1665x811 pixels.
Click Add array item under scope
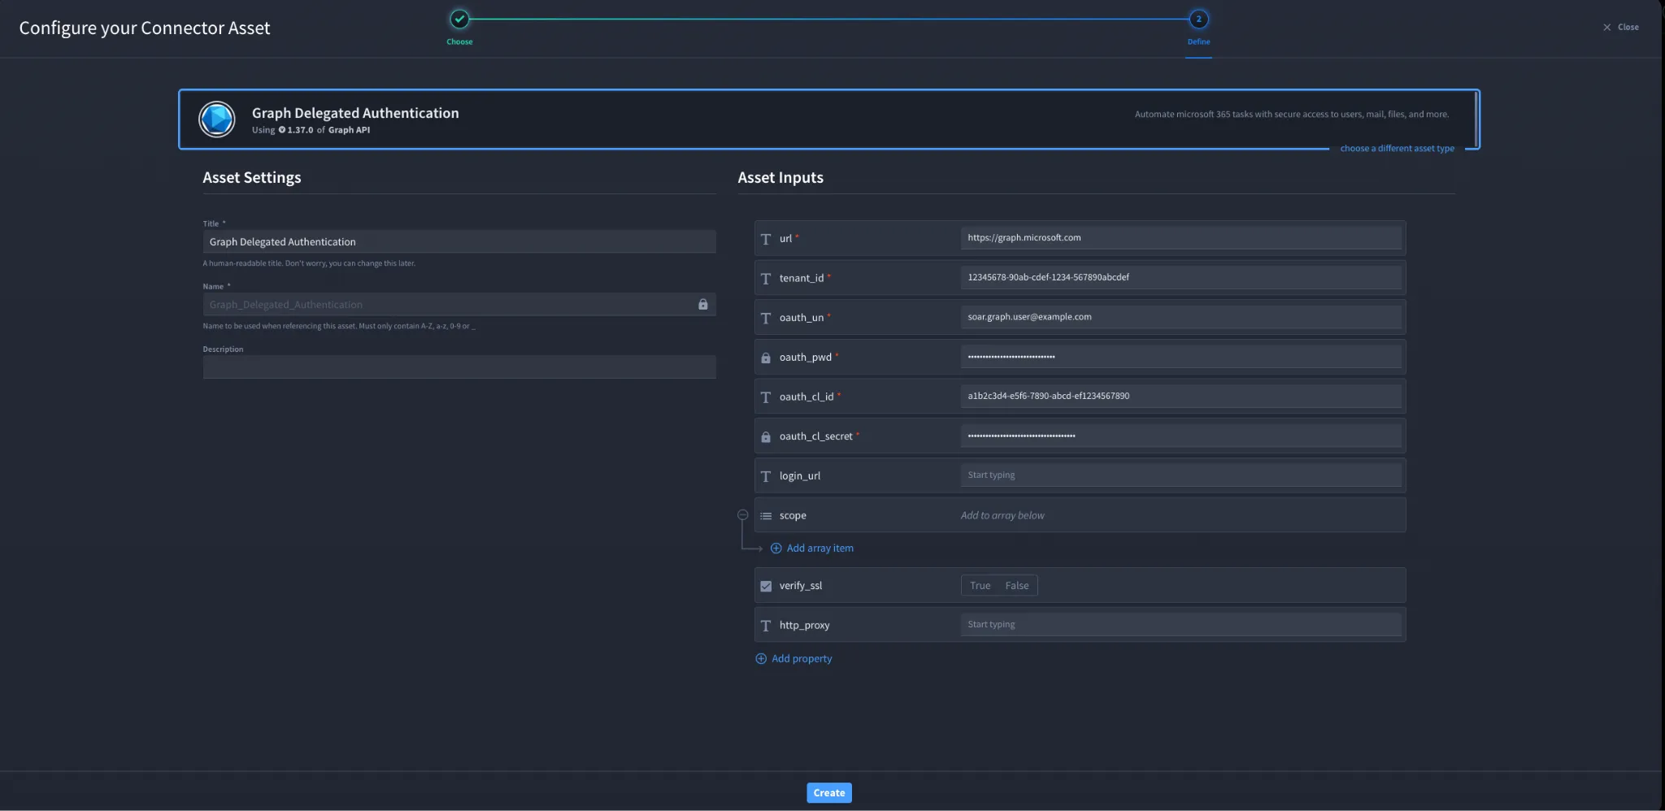point(811,549)
